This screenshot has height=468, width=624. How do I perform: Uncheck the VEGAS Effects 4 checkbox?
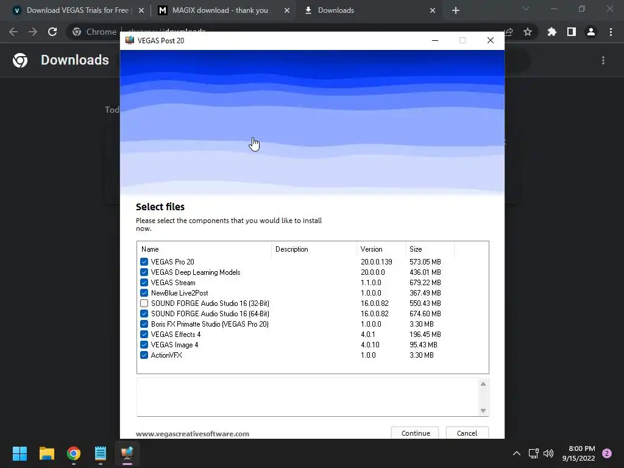(x=144, y=335)
